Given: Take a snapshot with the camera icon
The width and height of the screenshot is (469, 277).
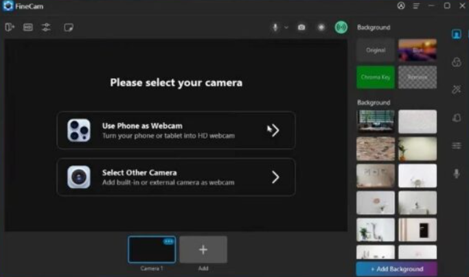Looking at the screenshot, I should pyautogui.click(x=301, y=27).
